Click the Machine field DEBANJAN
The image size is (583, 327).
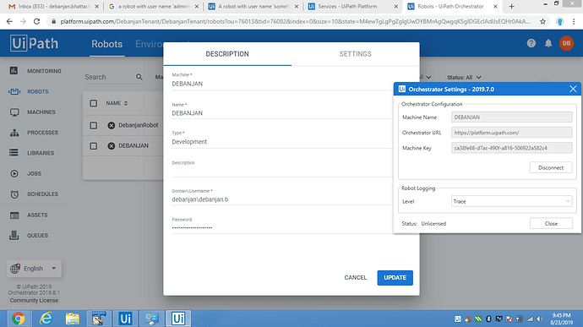(282, 84)
